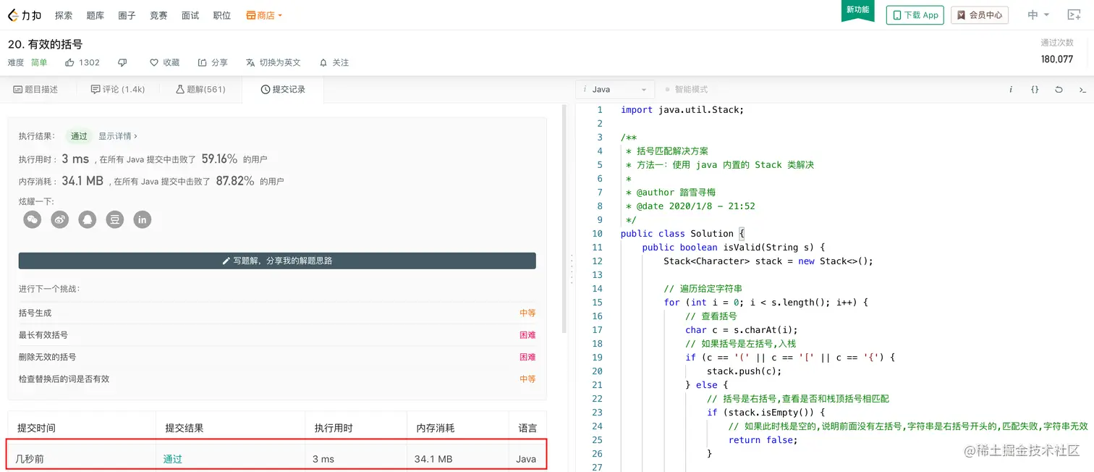
Task: Click the 通过 execution result badge
Action: (x=79, y=136)
